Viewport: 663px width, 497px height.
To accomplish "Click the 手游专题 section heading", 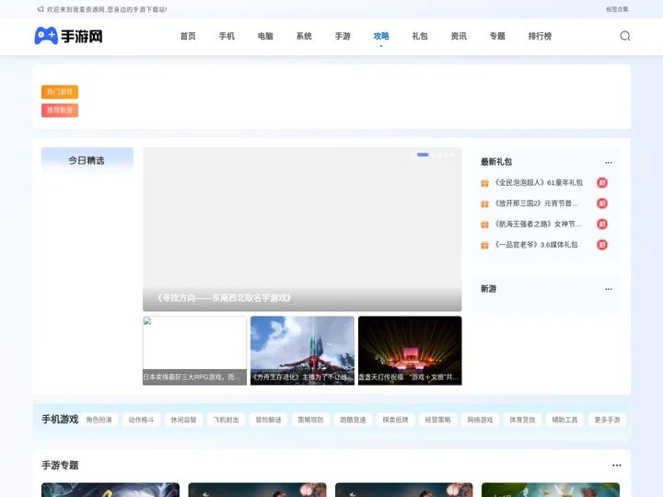I will click(x=60, y=466).
